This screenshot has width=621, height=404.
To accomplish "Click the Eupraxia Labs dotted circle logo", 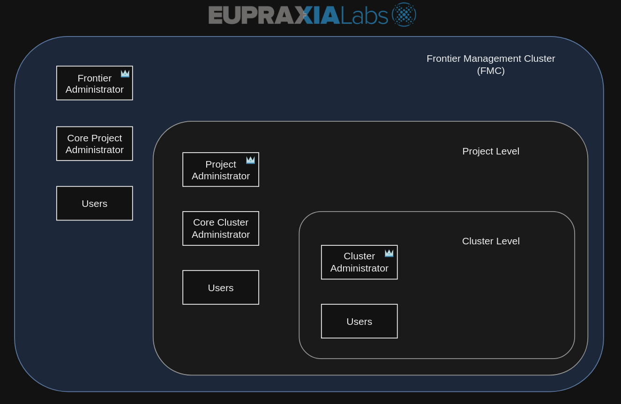I will 404,15.
